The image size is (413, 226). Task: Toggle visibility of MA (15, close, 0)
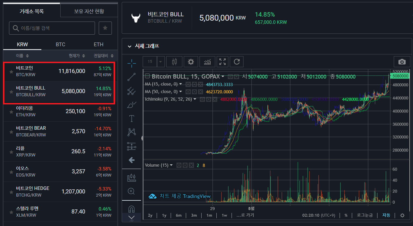pos(188,84)
